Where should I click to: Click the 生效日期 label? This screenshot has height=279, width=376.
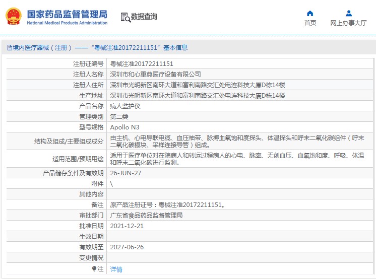pos(91,236)
